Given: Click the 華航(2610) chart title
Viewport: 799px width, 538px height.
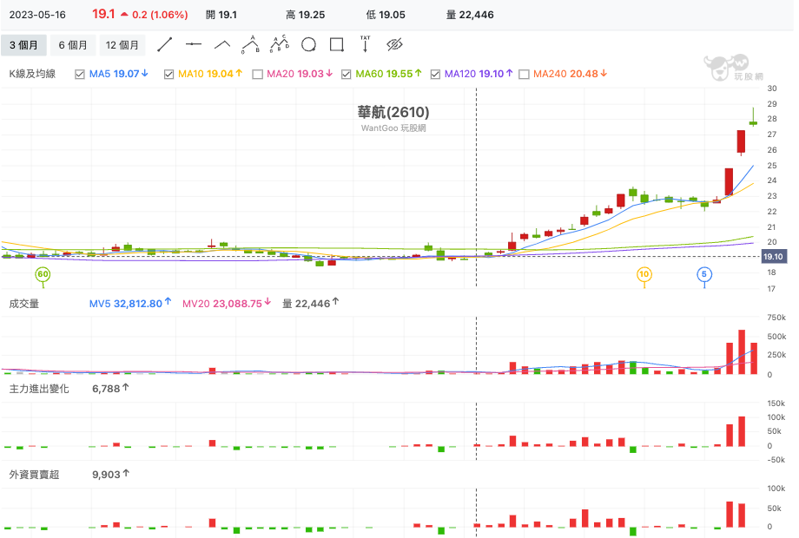Looking at the screenshot, I should (x=393, y=112).
